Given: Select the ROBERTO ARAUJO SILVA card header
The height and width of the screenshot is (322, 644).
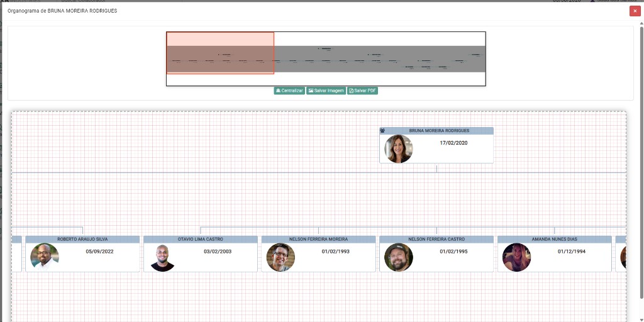Looking at the screenshot, I should coord(82,239).
